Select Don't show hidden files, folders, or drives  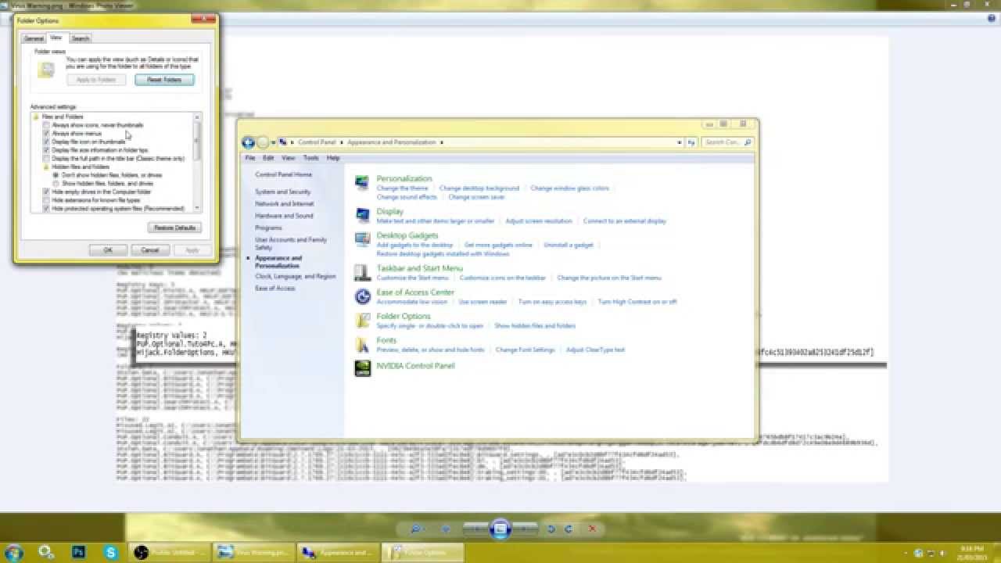[56, 175]
